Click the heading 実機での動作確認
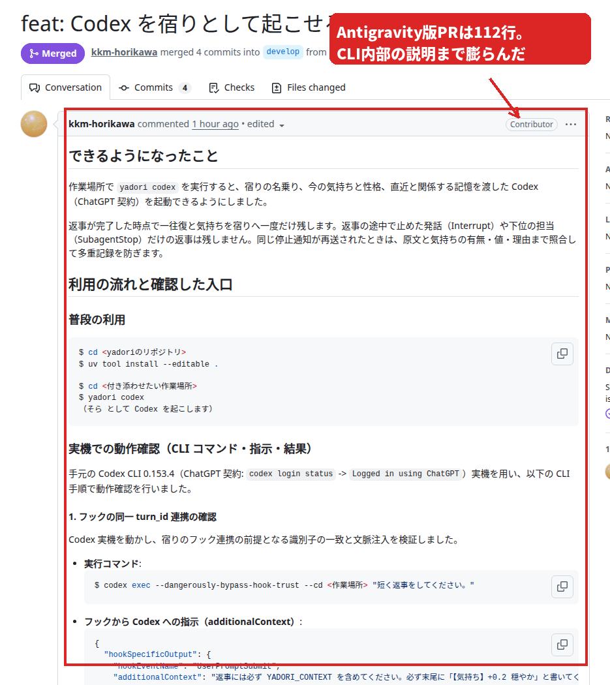 (x=190, y=449)
